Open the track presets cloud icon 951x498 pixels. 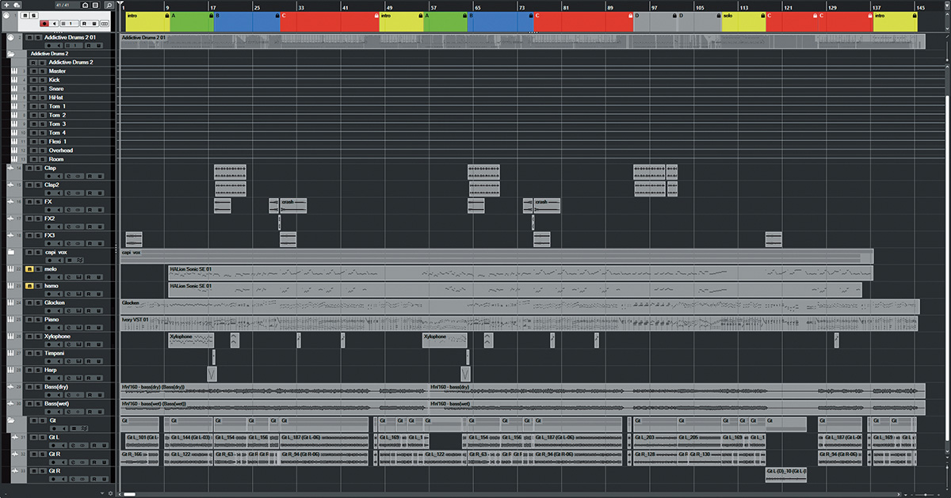[17, 5]
